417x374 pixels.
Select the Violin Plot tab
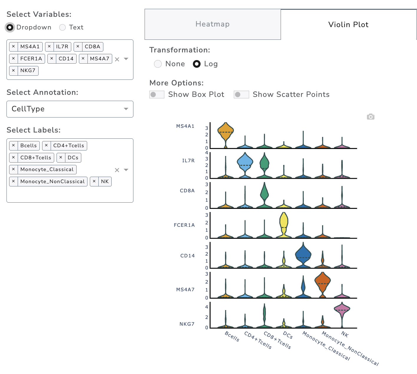[x=348, y=24]
